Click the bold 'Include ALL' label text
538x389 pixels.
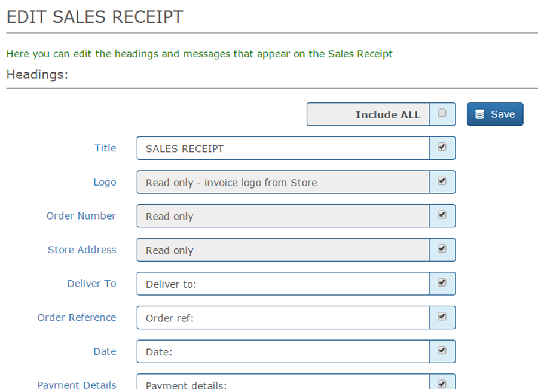(x=388, y=115)
